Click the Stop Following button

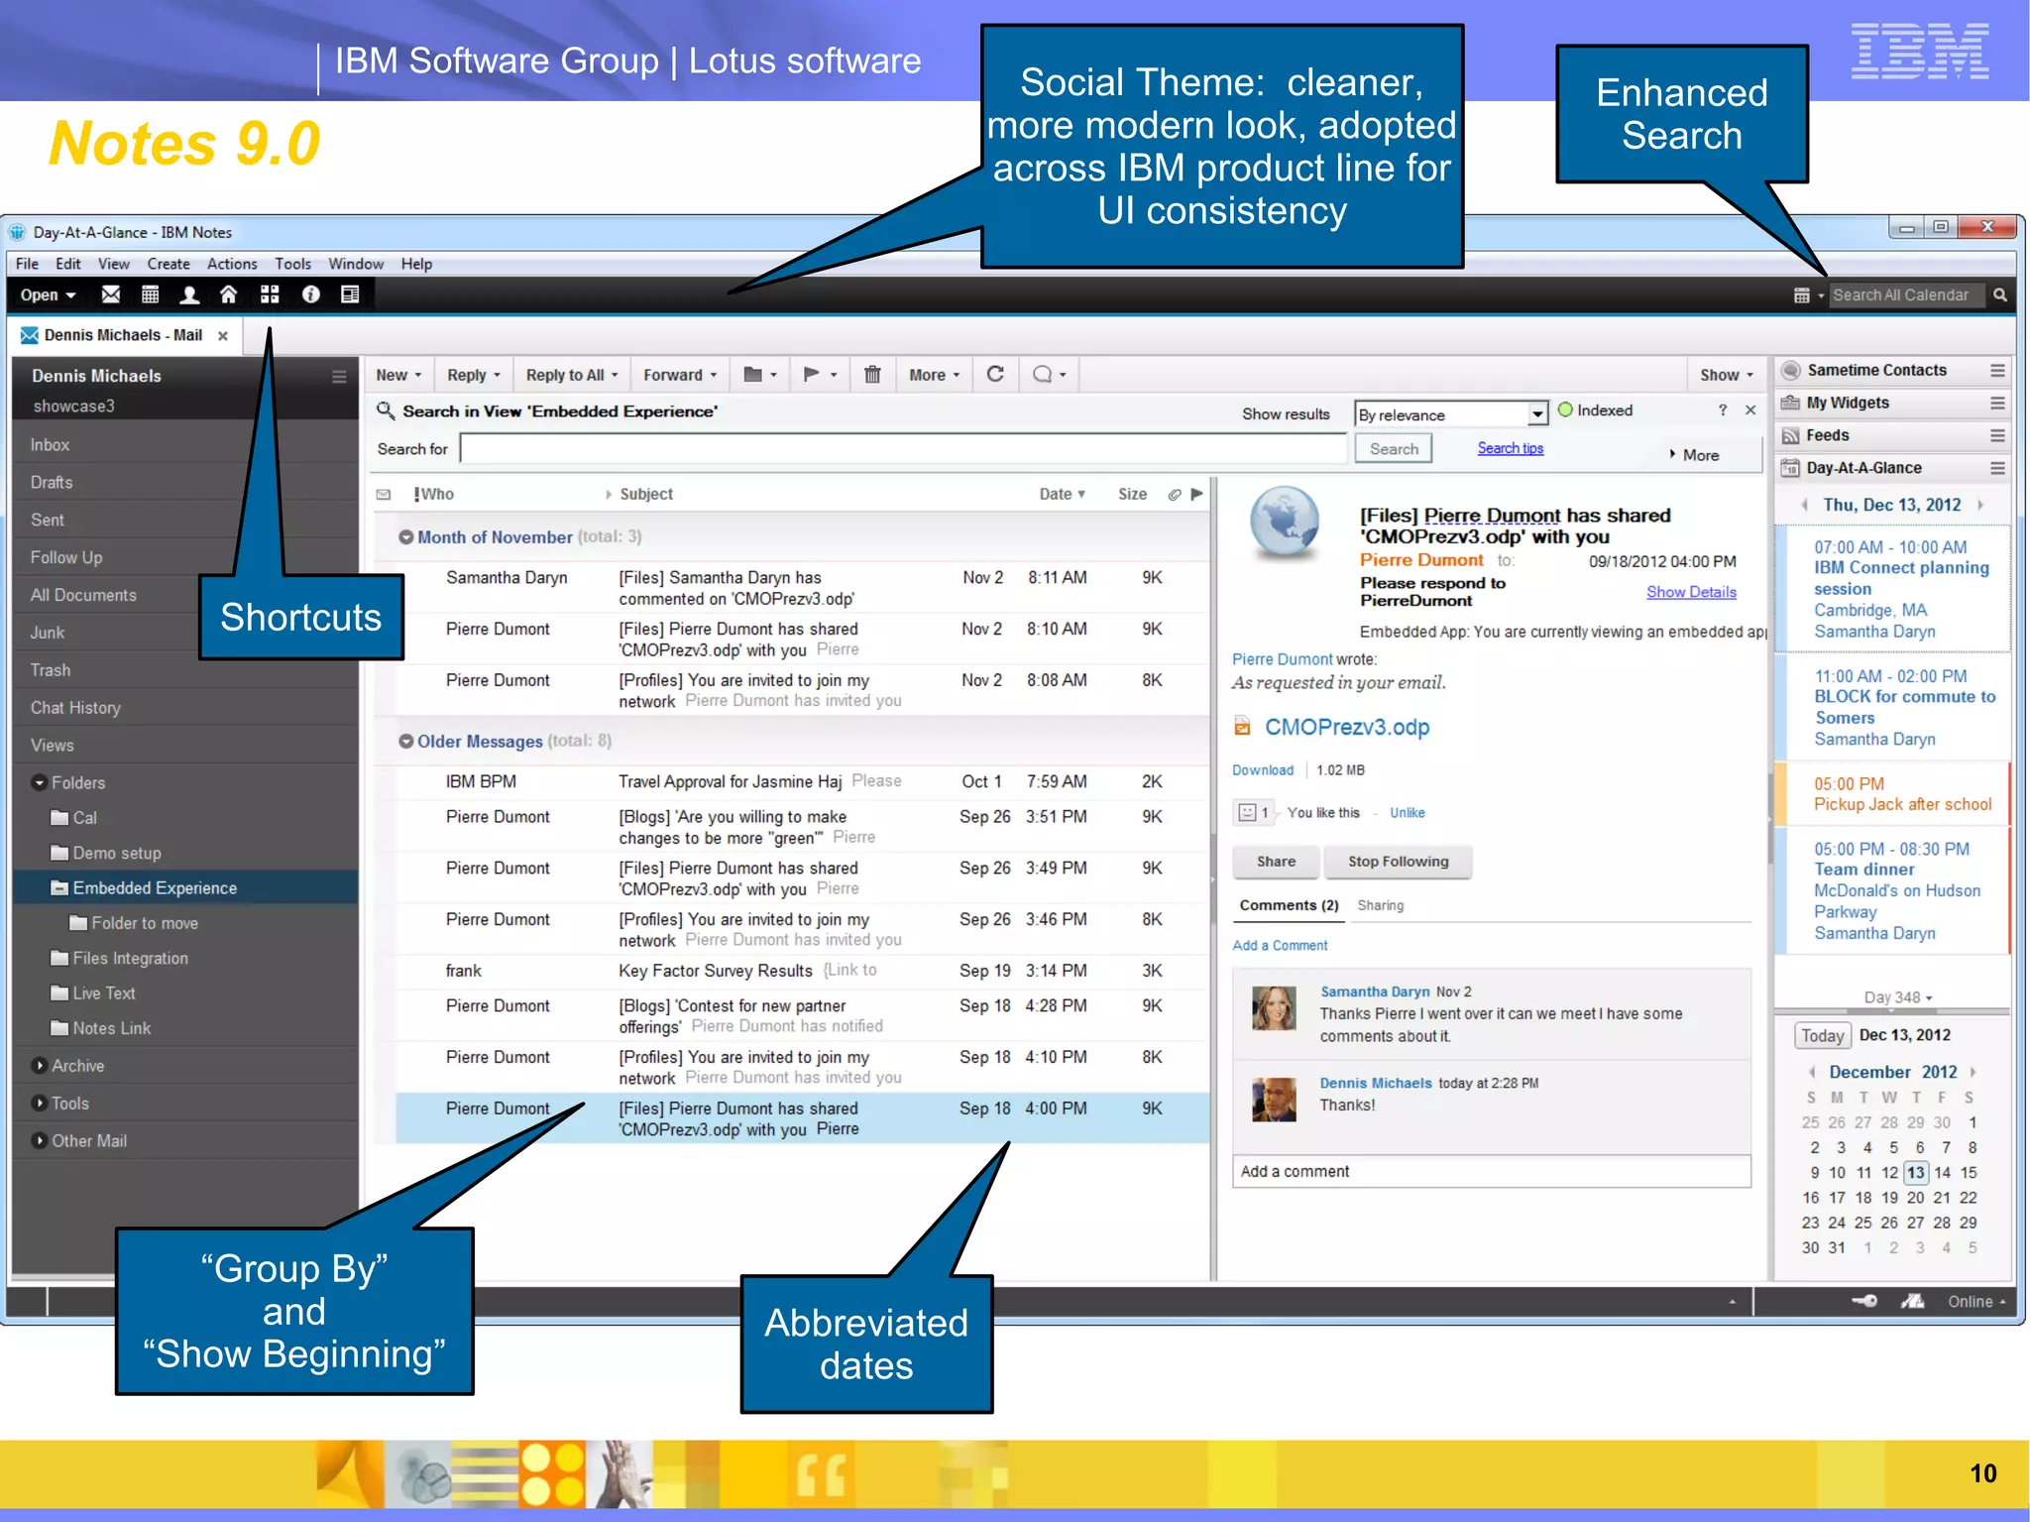1398,862
